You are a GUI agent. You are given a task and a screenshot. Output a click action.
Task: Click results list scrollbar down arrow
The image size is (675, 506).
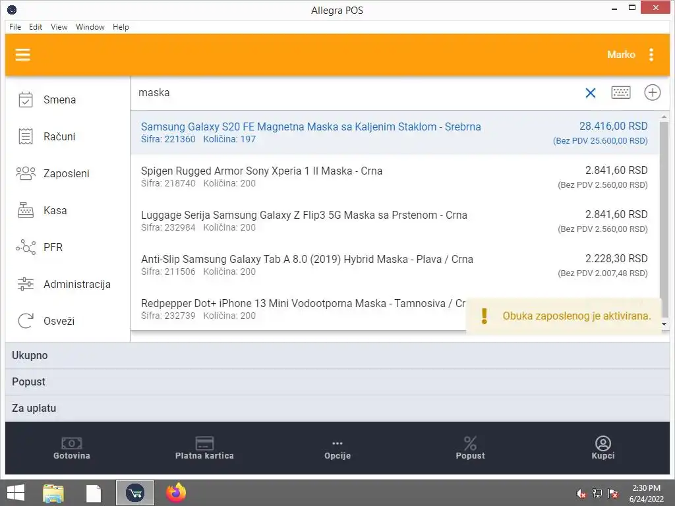pyautogui.click(x=664, y=324)
